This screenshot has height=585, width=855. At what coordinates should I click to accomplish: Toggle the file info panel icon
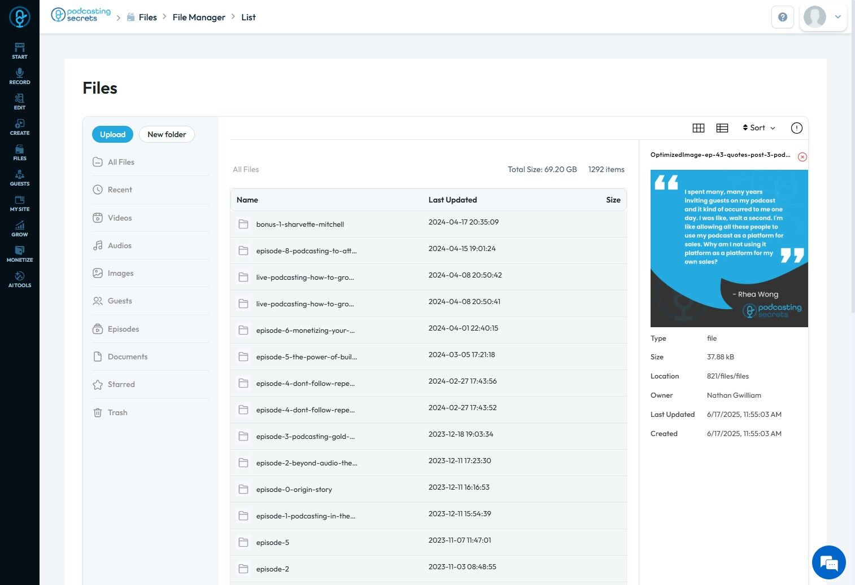click(x=797, y=128)
